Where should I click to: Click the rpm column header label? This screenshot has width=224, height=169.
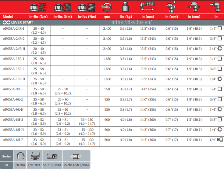click(x=107, y=17)
